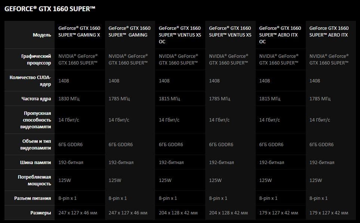Select the 1815 МГц cell for VENTUS XS OC

(x=169, y=99)
